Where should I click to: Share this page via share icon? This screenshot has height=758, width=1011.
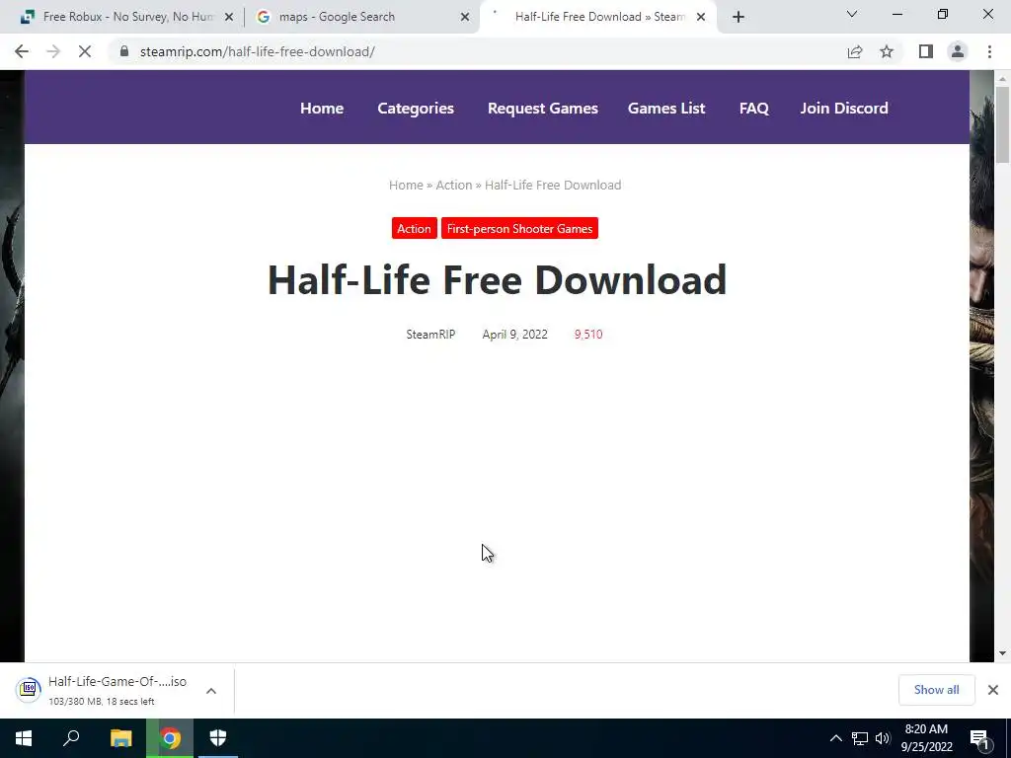click(x=855, y=51)
